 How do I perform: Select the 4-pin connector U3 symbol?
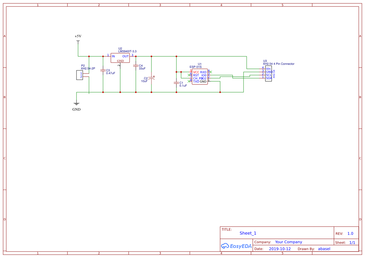point(269,74)
